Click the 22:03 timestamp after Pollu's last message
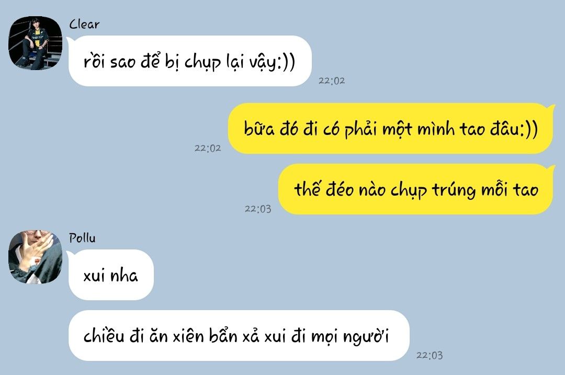 [x=430, y=355]
